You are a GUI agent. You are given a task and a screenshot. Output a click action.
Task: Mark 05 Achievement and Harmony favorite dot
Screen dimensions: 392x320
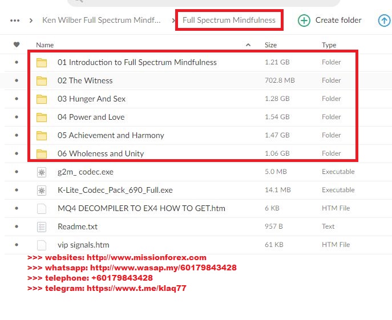point(17,135)
